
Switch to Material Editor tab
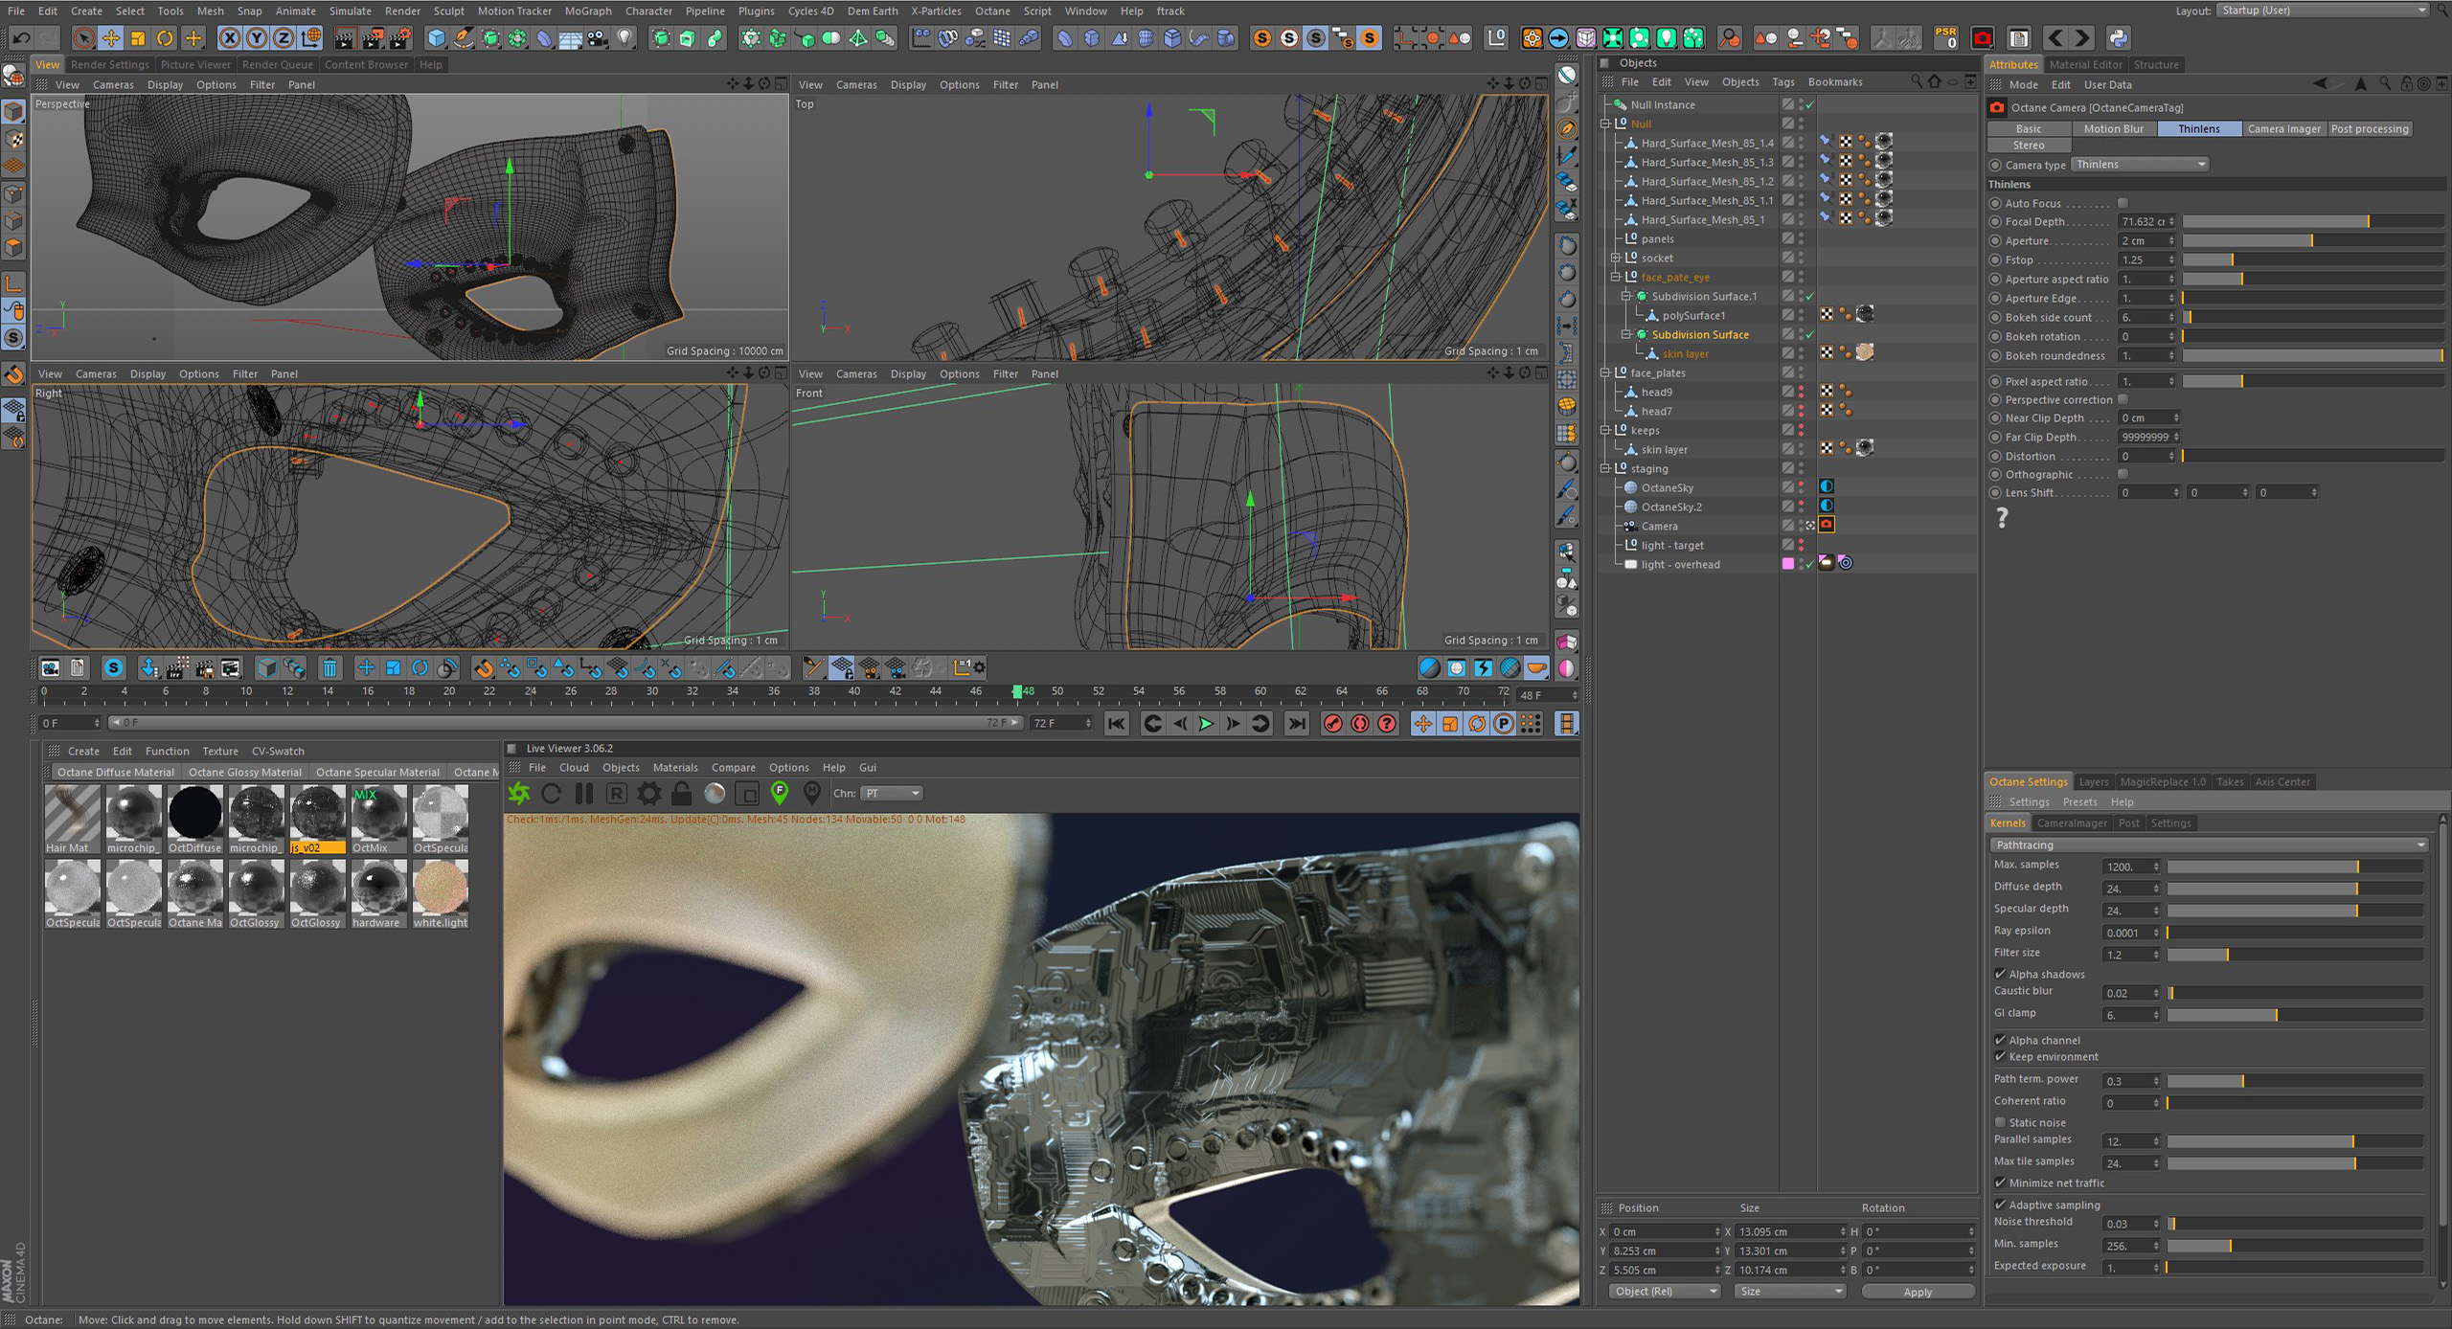(x=2085, y=64)
